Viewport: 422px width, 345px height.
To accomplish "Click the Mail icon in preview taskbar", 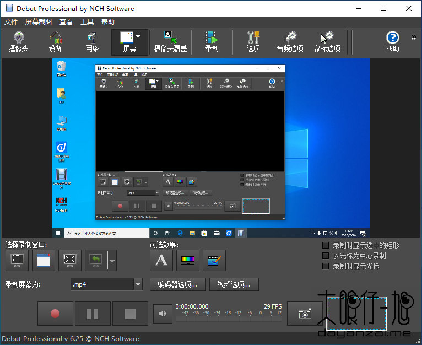I will [x=217, y=233].
